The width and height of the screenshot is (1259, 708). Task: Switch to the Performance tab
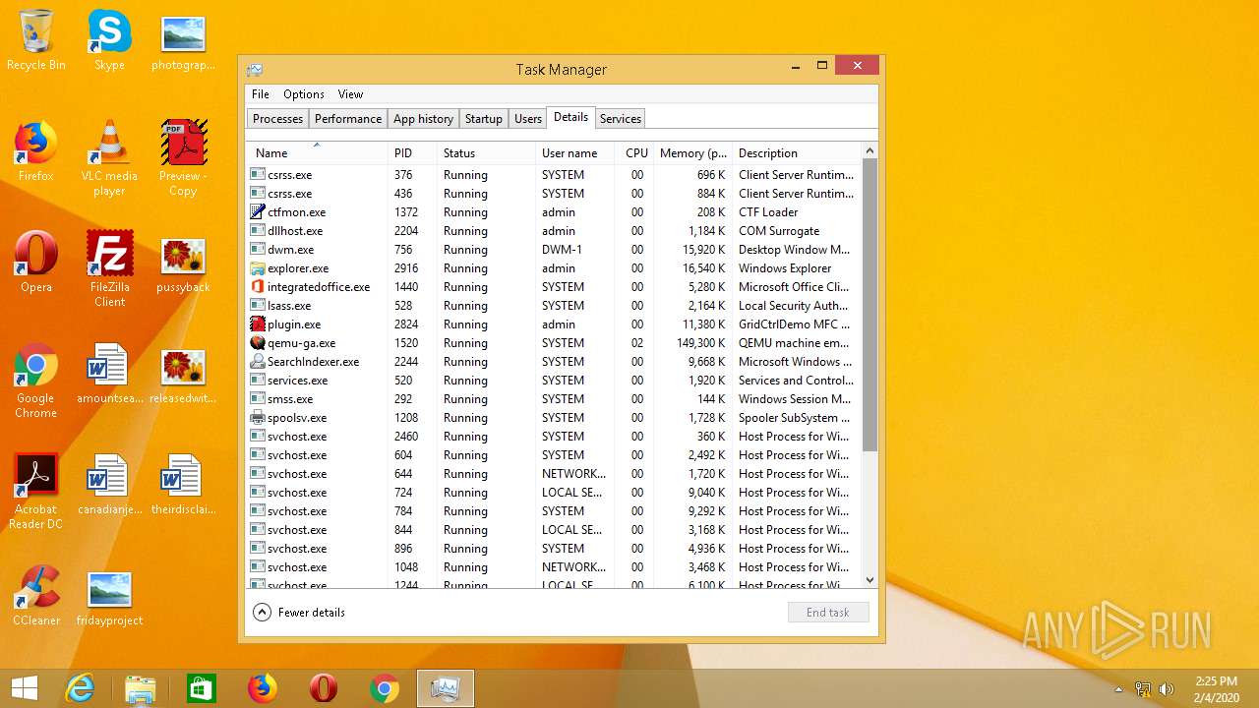point(348,119)
